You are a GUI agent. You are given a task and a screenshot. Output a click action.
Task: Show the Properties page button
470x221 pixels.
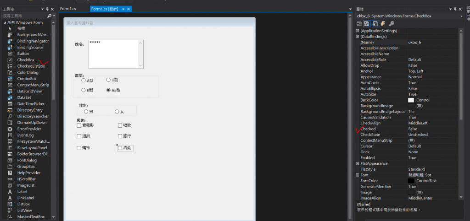(x=375, y=24)
